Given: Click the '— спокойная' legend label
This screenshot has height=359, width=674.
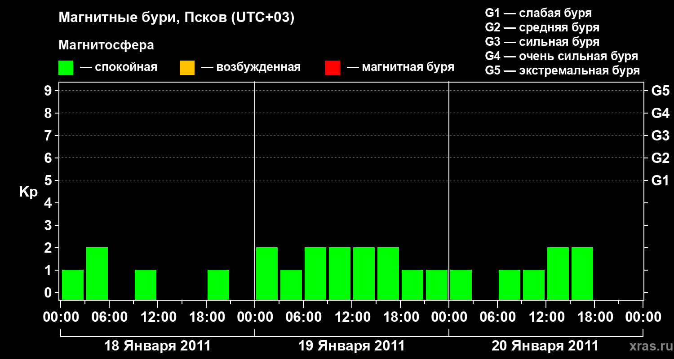Looking at the screenshot, I should click(x=119, y=67).
